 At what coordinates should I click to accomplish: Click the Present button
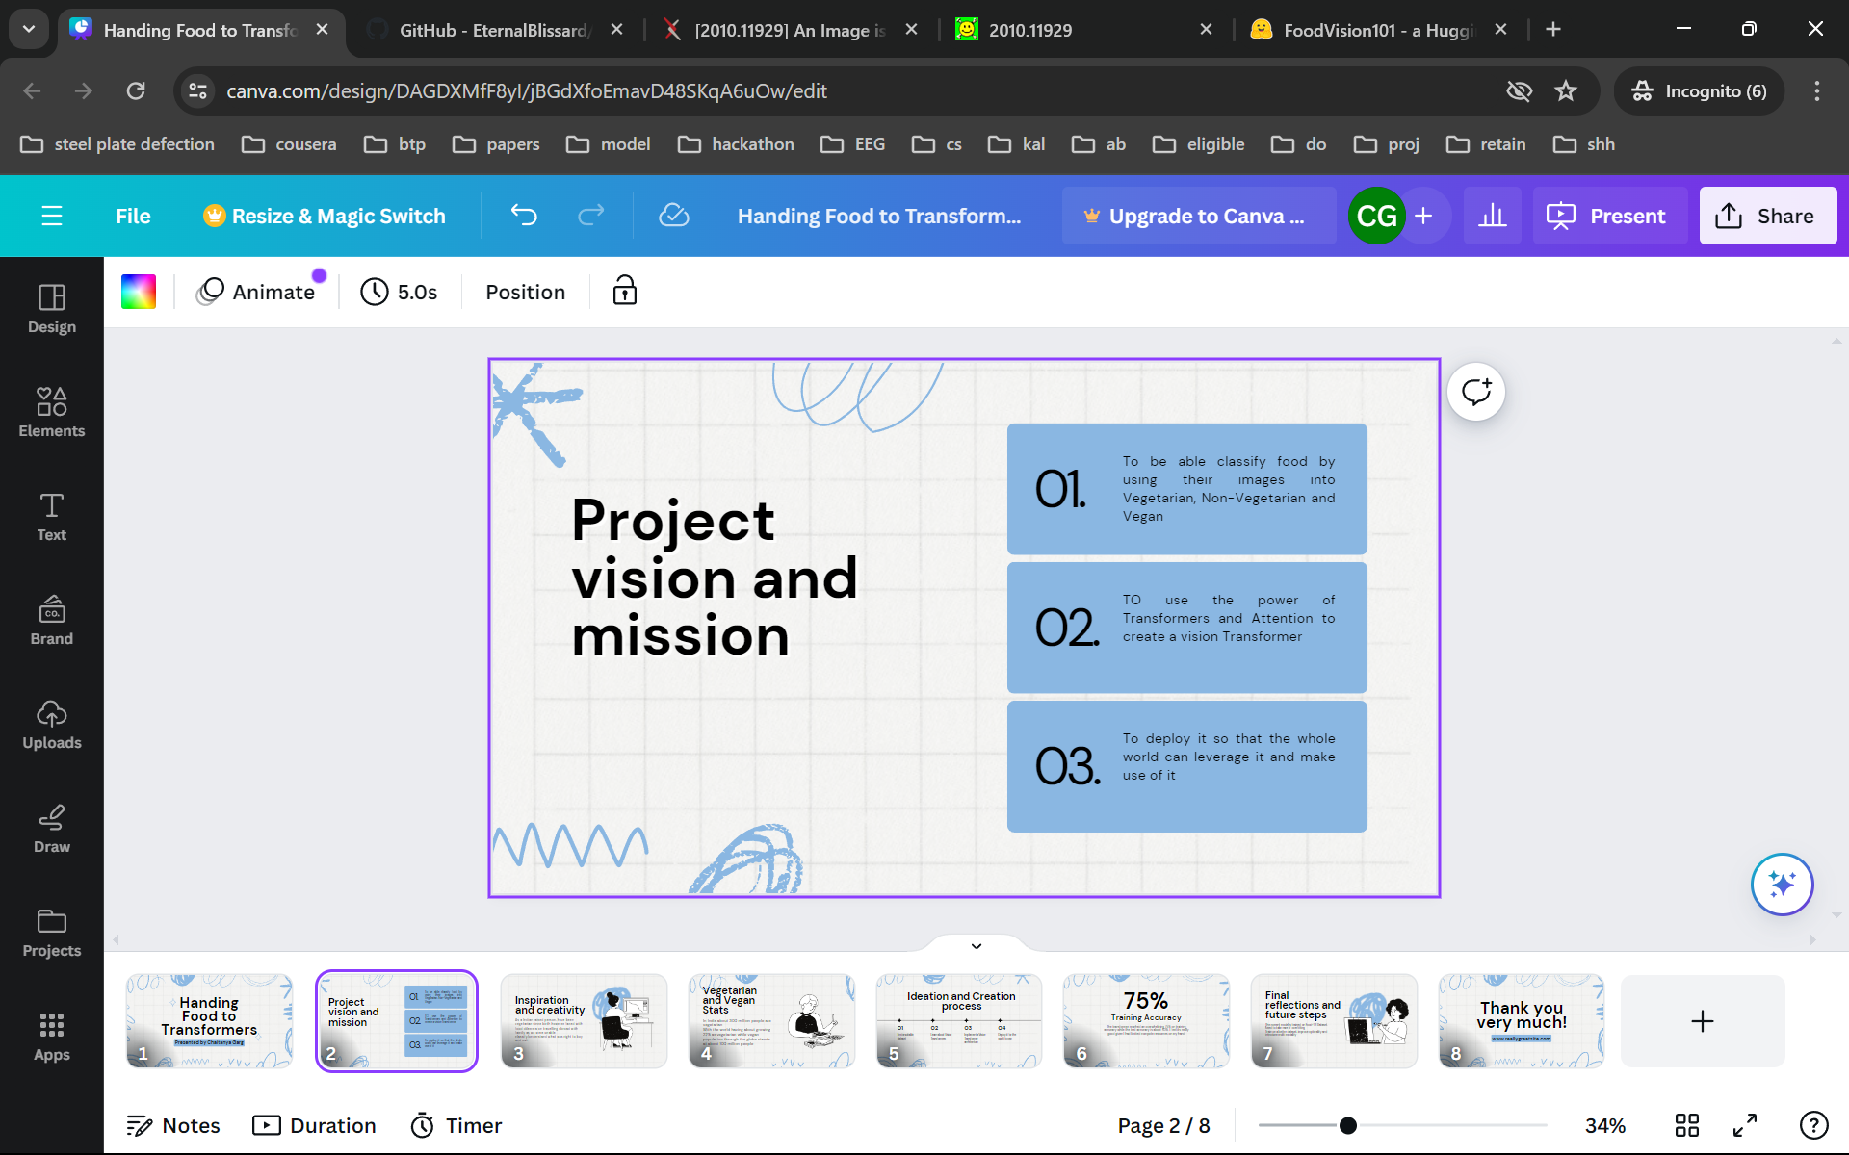(x=1607, y=216)
